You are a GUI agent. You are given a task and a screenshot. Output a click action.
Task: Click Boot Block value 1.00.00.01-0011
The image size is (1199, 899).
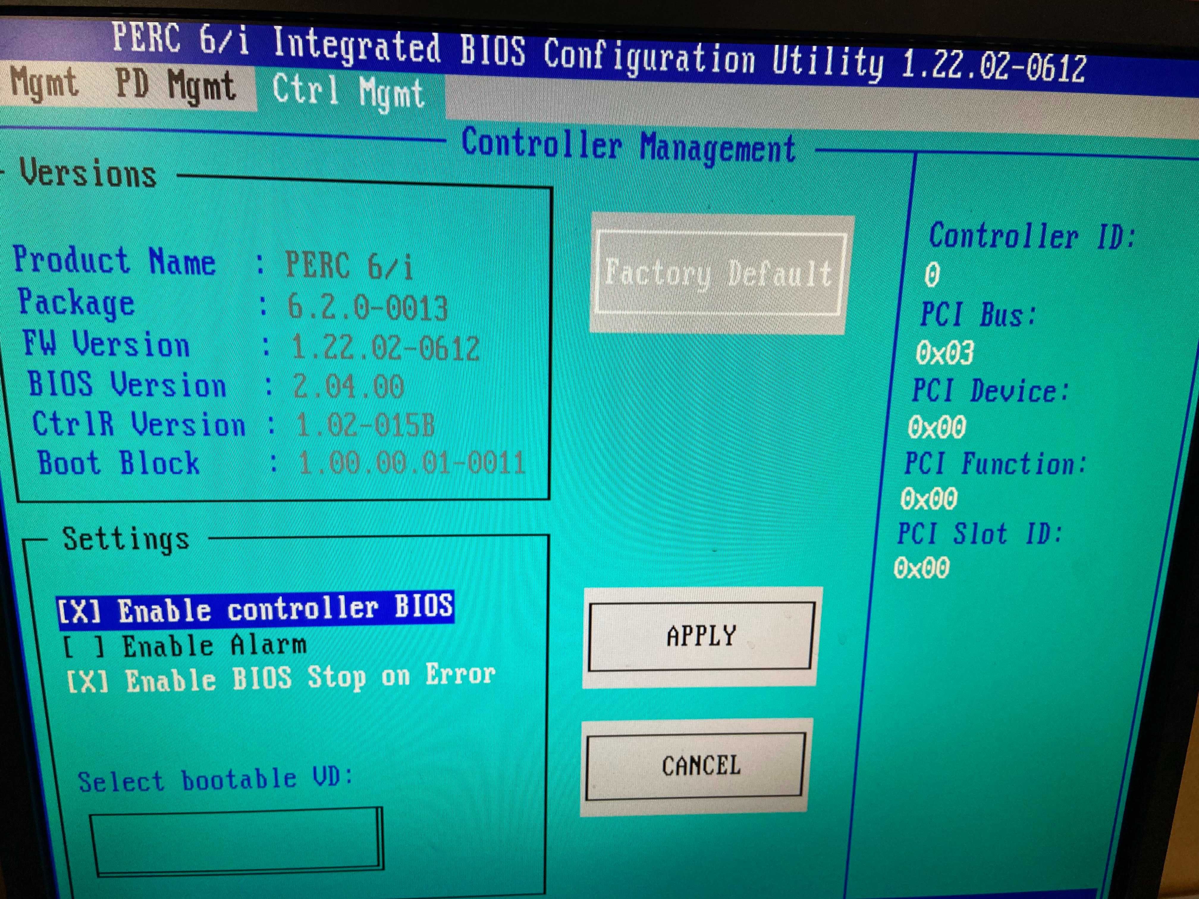(412, 463)
